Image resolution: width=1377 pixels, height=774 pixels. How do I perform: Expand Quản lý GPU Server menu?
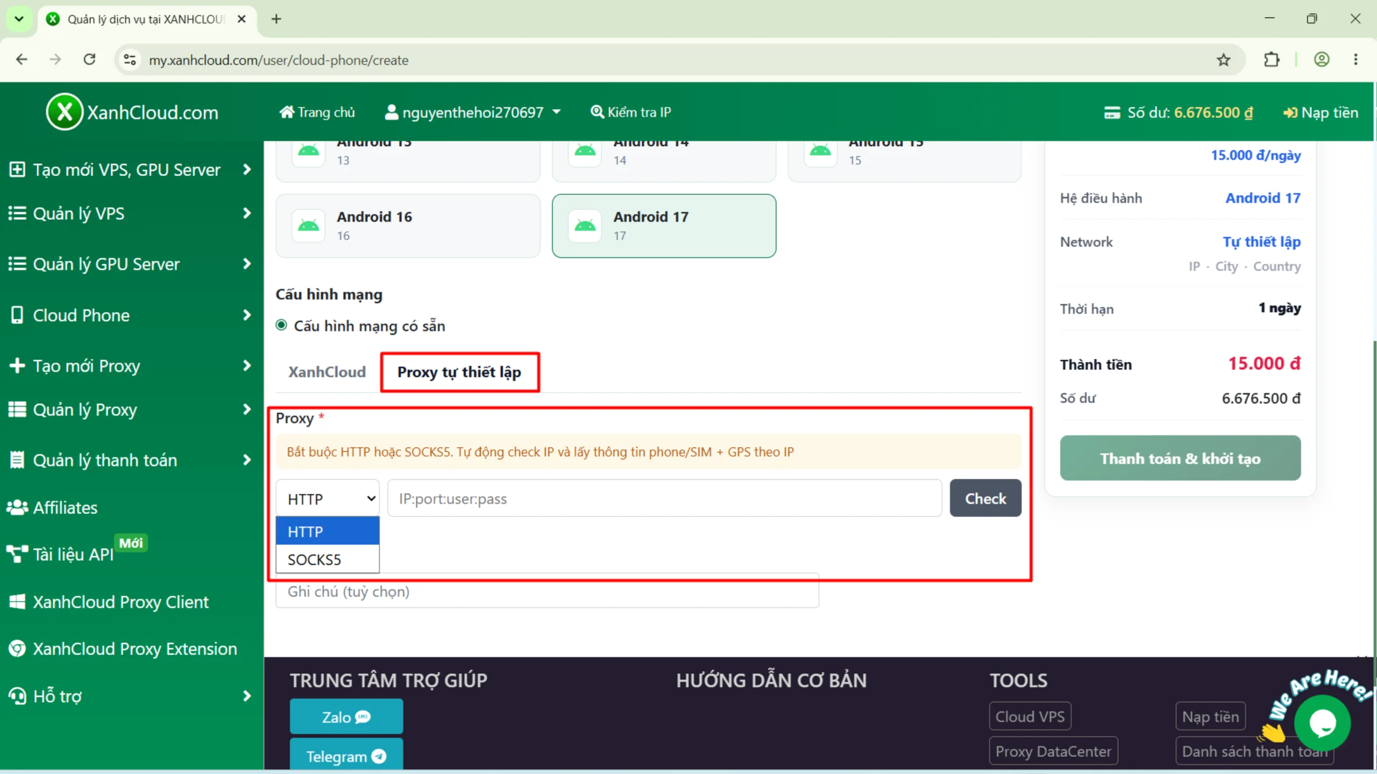click(x=131, y=264)
